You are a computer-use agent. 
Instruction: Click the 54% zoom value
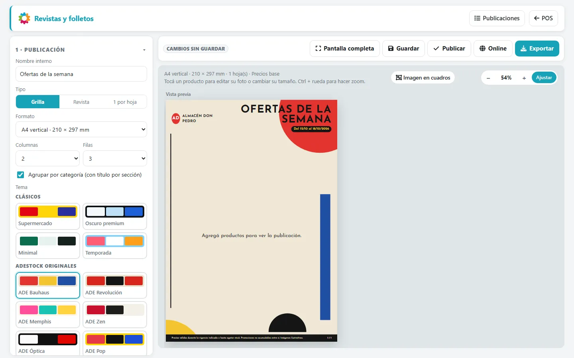coord(506,78)
